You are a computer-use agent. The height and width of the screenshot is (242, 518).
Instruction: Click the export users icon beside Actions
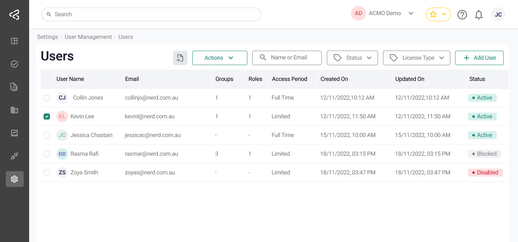tap(180, 58)
